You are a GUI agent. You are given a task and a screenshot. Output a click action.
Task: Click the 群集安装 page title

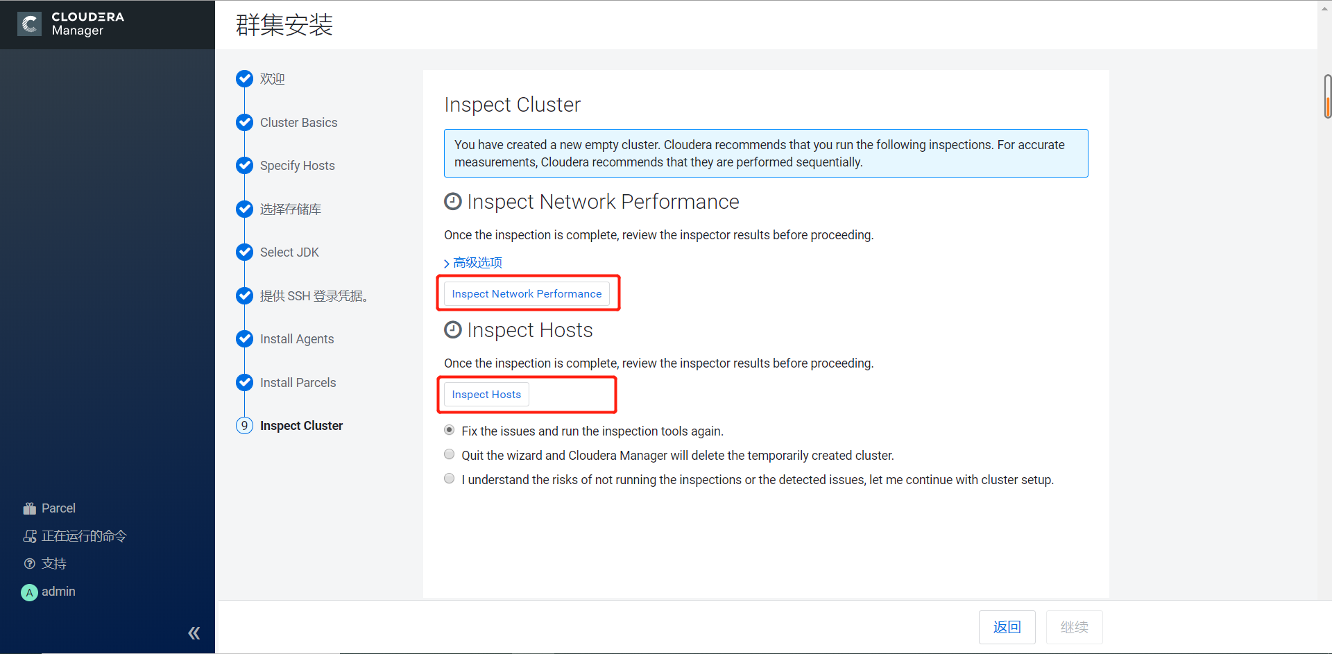284,25
